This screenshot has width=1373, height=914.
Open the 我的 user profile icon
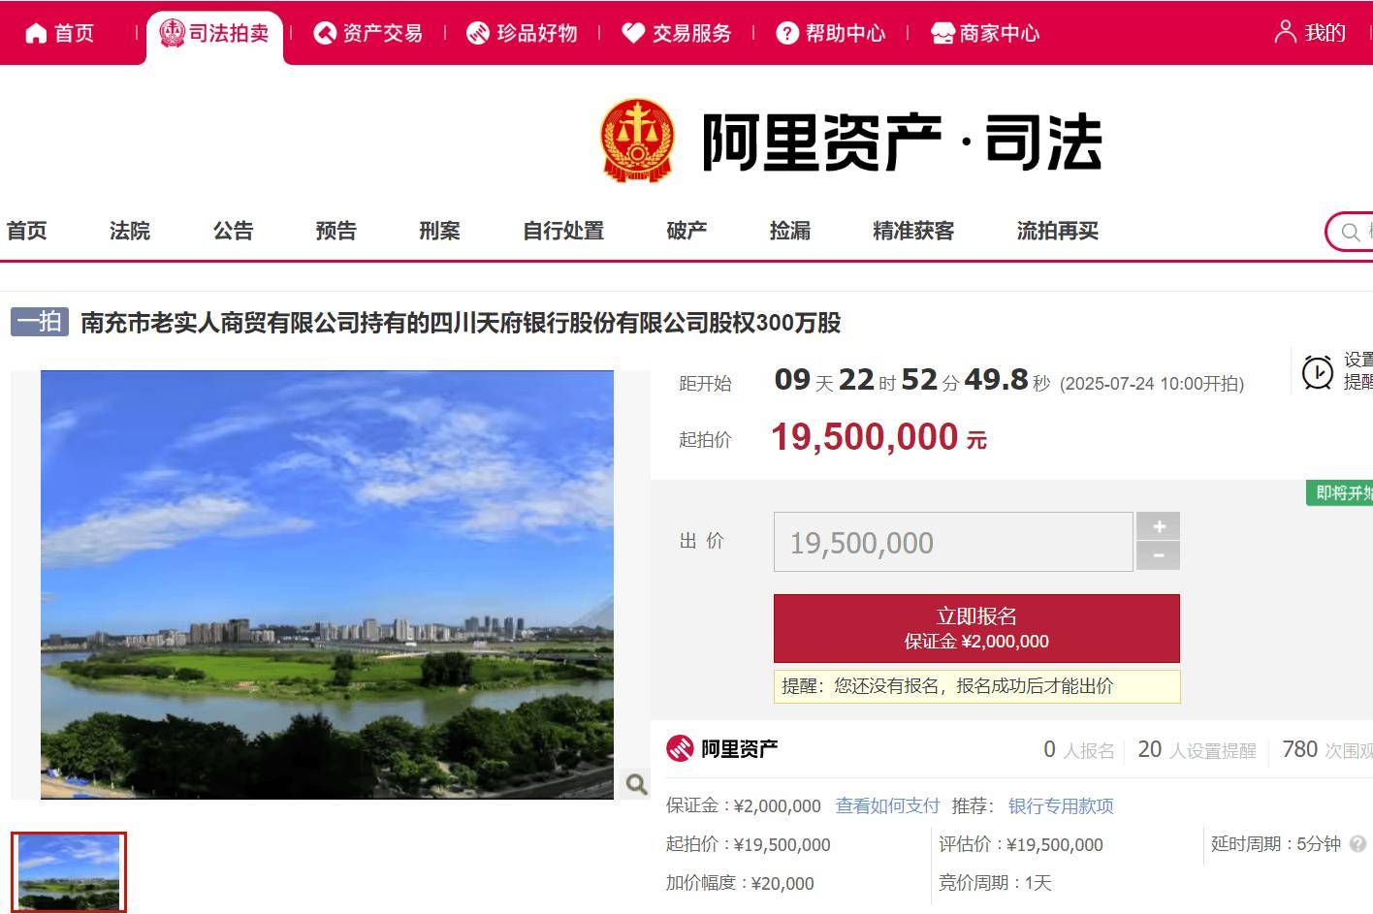coord(1285,32)
